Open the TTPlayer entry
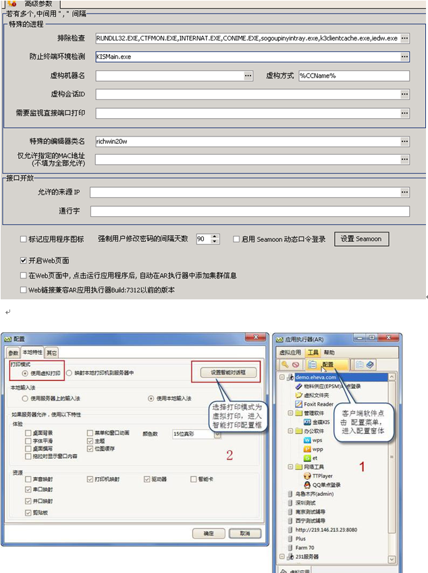Screen dimensions: 428x573 coord(318,476)
